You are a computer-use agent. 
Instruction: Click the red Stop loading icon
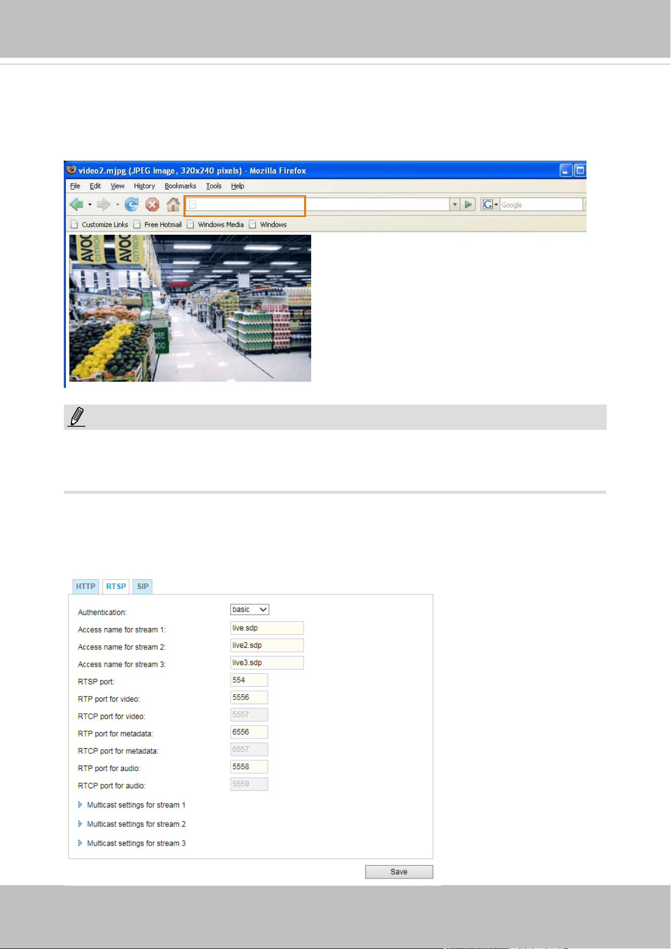tap(152, 205)
